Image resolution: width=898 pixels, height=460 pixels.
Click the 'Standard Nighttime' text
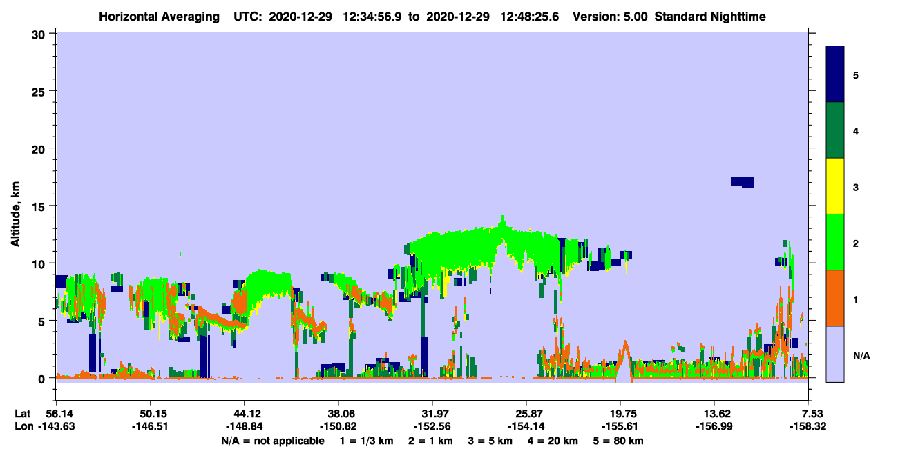710,17
